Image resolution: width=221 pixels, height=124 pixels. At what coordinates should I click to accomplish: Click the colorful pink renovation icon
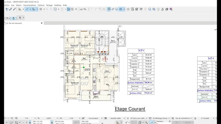click(171, 9)
